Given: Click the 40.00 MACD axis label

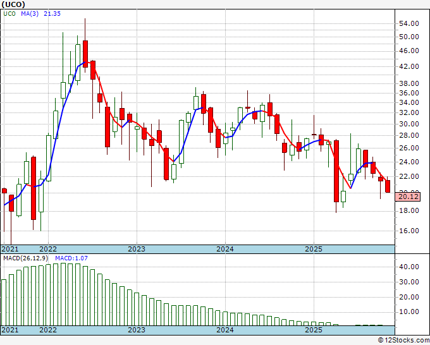Looking at the screenshot, I should click(x=408, y=267).
